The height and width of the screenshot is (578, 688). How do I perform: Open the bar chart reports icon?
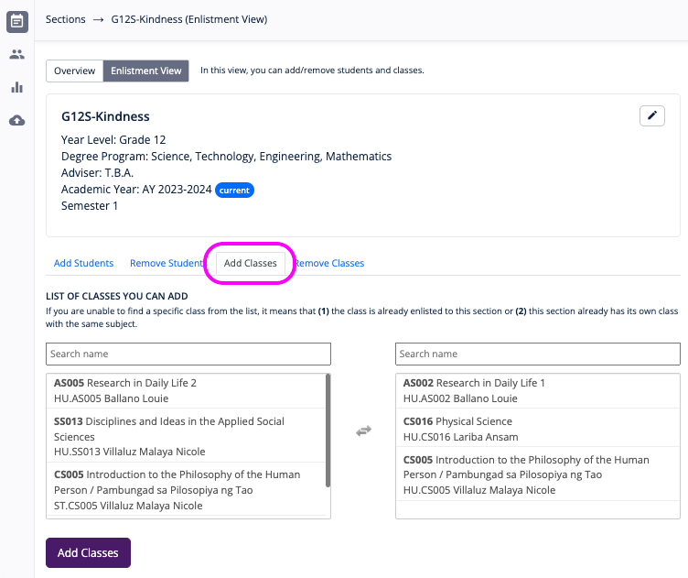[x=16, y=88]
